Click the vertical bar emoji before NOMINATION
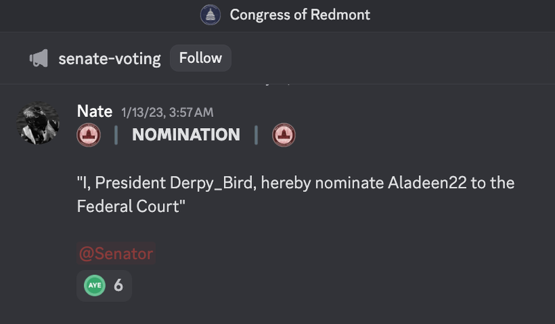Screen dimensions: 555x324 pos(116,135)
